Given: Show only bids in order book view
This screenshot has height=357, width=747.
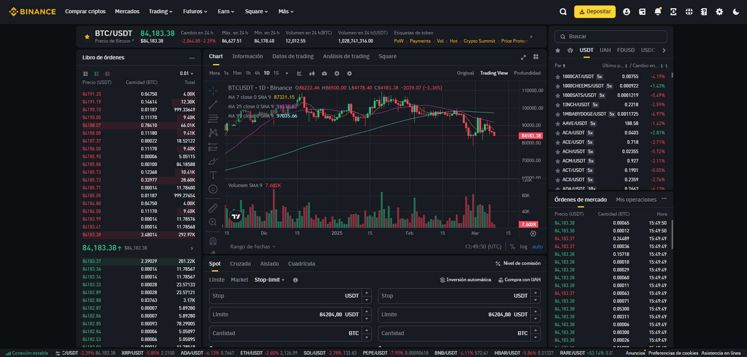Looking at the screenshot, I should coord(97,74).
